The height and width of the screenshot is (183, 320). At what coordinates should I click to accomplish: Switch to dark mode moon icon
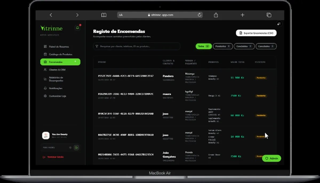tap(76, 147)
